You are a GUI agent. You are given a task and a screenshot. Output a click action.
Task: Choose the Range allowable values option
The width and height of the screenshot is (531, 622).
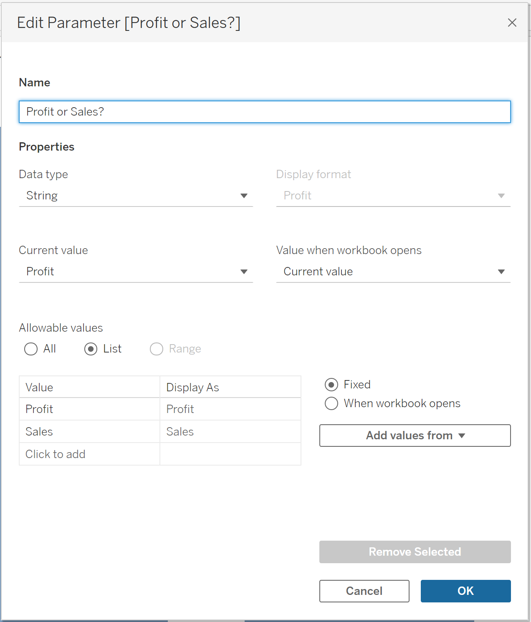[157, 349]
